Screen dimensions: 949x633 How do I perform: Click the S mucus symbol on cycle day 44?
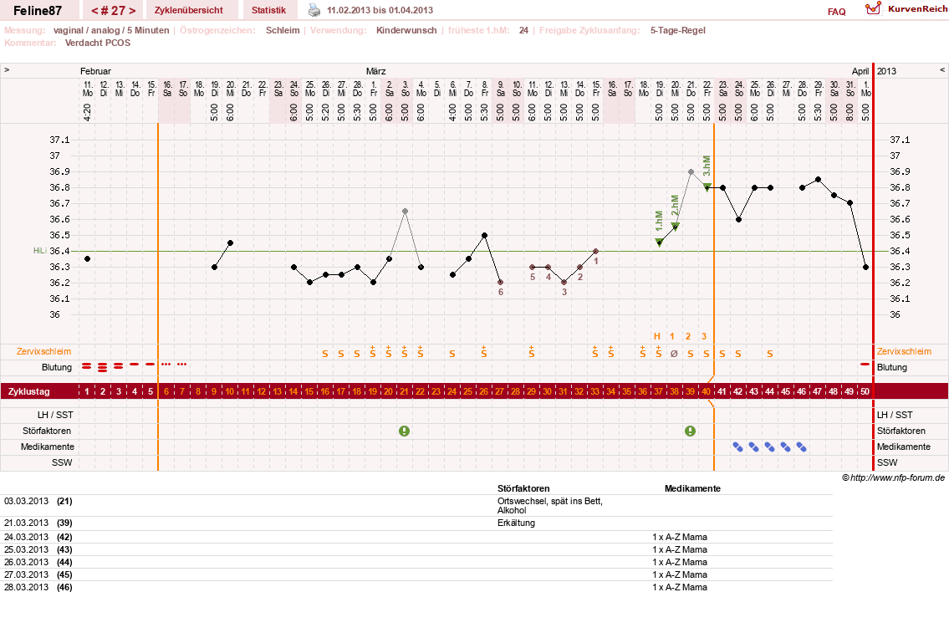coord(770,354)
